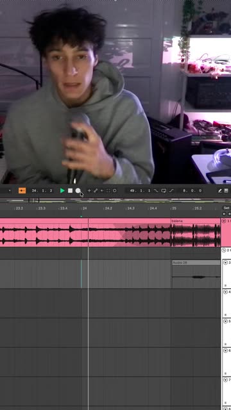Toggle the Automation Arm icon
This screenshot has height=410, width=231.
(96, 191)
